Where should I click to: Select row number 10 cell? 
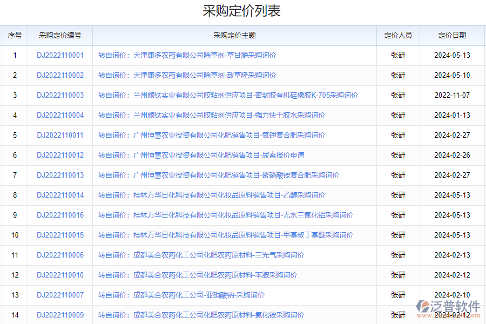point(15,235)
